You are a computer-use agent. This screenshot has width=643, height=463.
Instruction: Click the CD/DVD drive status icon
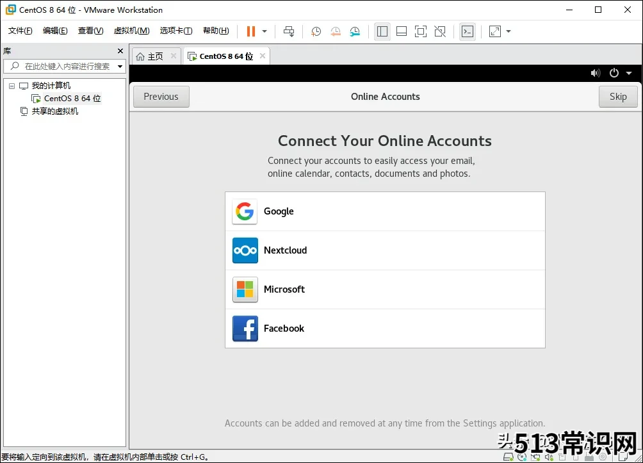522,457
